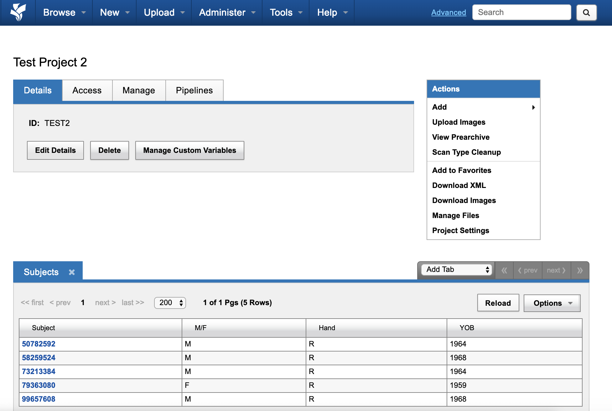Close the Subjects tab with the X
The image size is (612, 411).
(x=72, y=272)
